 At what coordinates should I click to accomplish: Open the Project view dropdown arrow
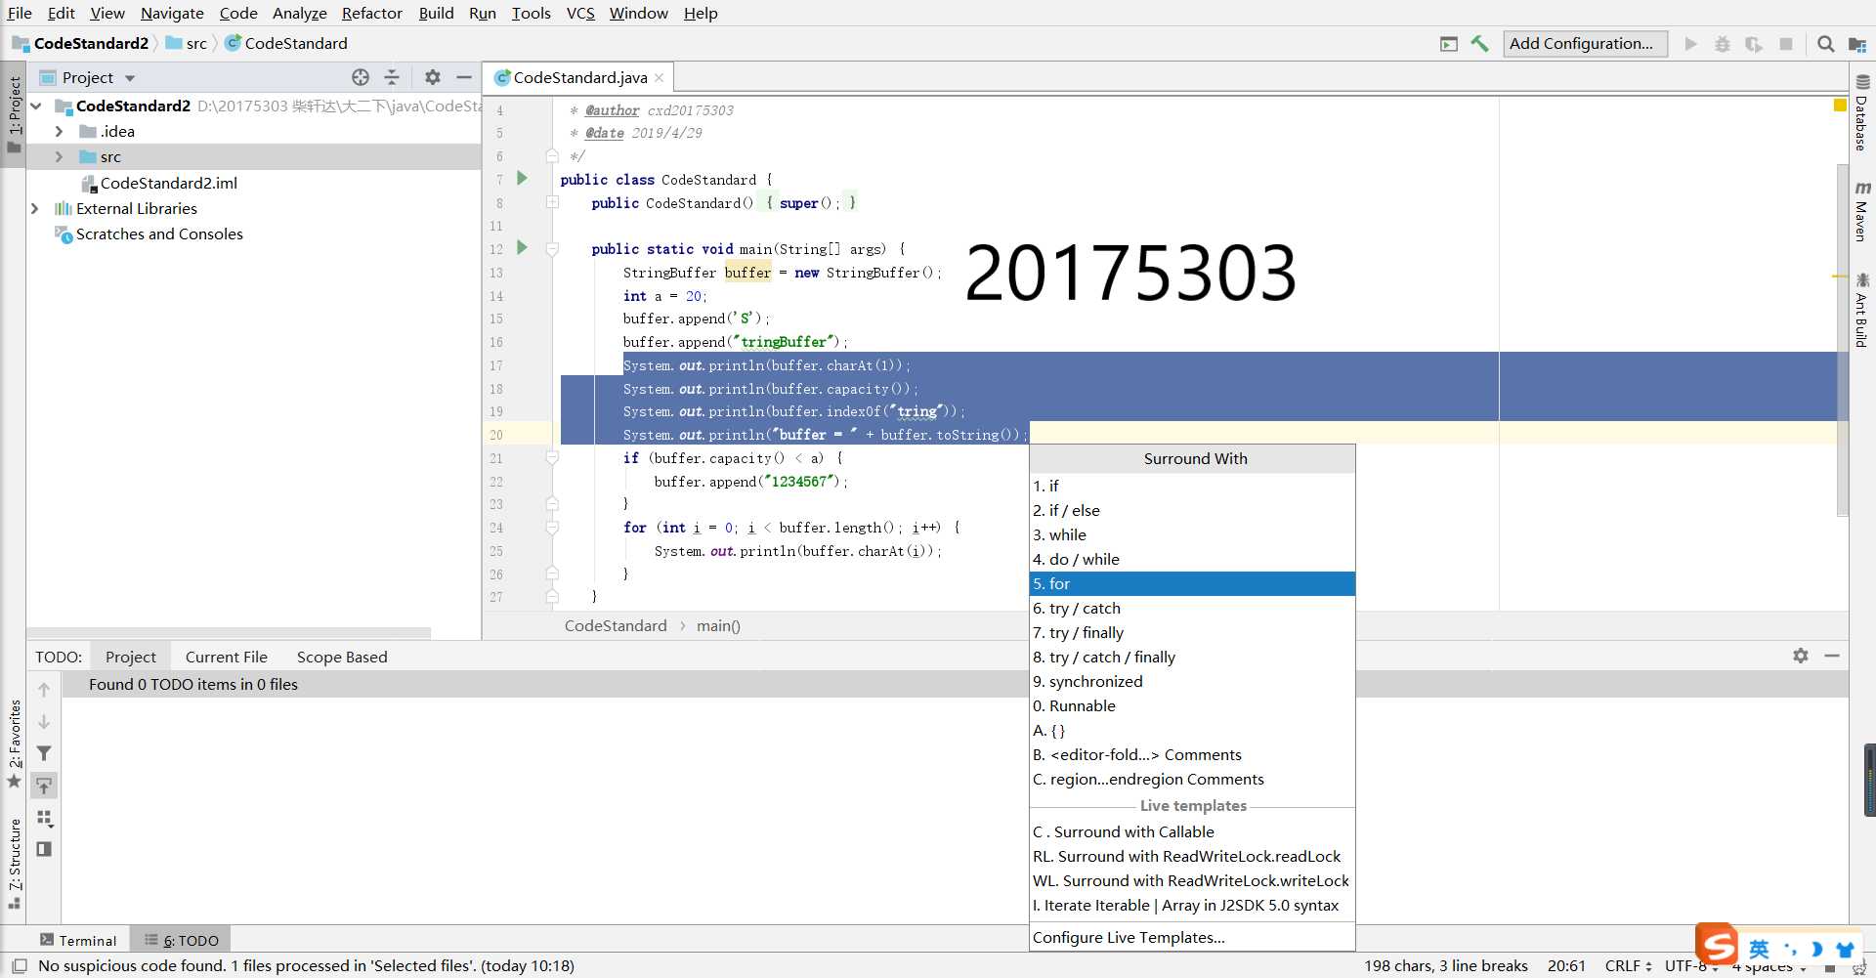[x=130, y=78]
